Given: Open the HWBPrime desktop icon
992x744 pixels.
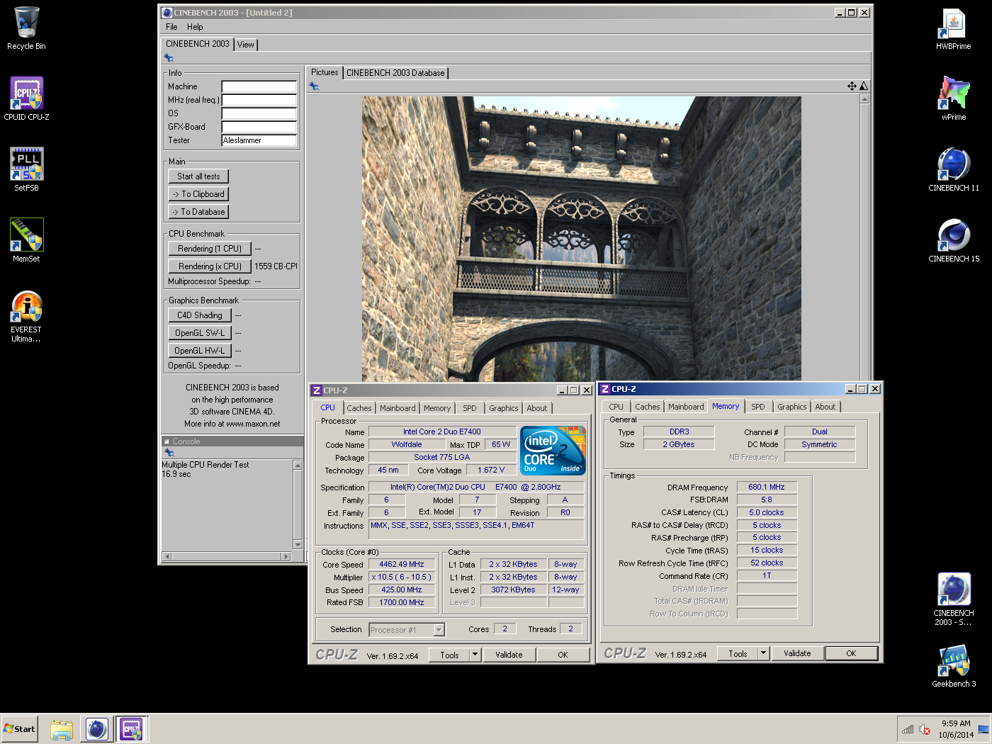Looking at the screenshot, I should (954, 28).
